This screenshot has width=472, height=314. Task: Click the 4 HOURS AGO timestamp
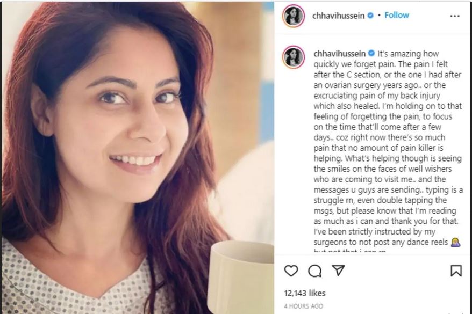click(303, 306)
